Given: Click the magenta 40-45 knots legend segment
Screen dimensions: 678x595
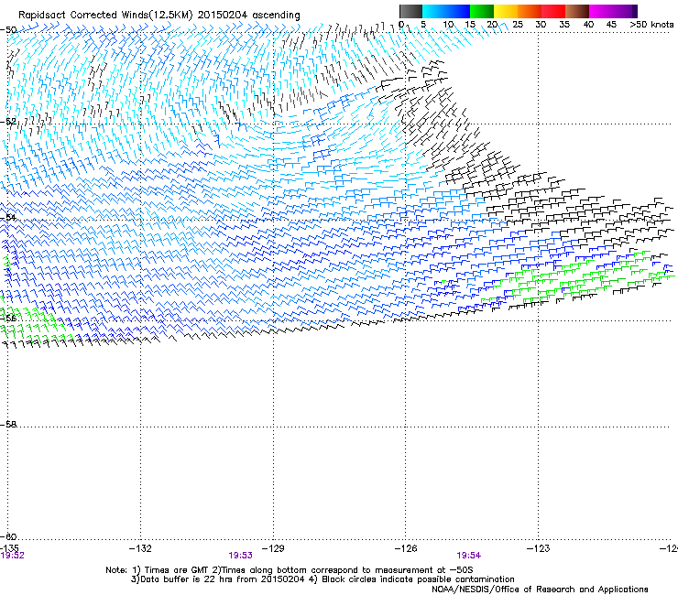Looking at the screenshot, I should tap(601, 11).
